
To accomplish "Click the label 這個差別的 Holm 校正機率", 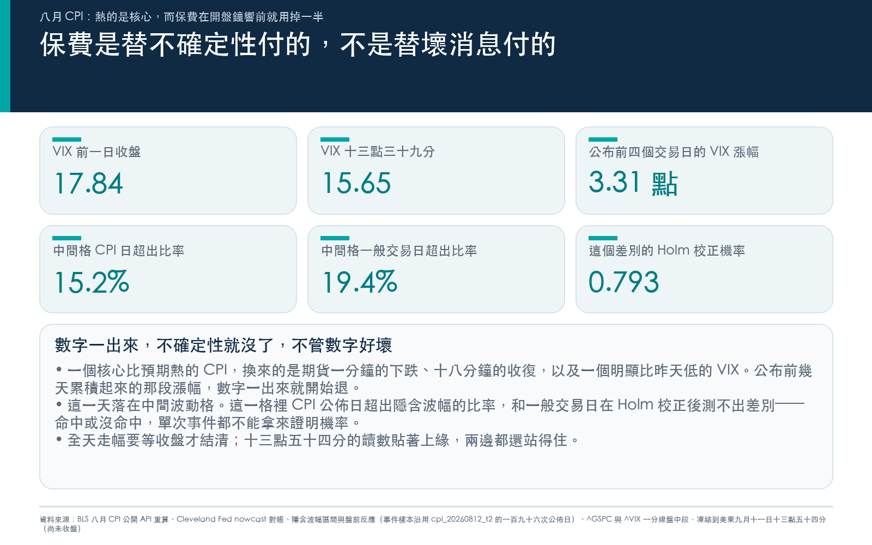I will (667, 250).
